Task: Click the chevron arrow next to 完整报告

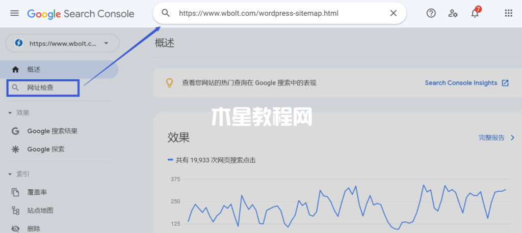Action: tap(513, 137)
